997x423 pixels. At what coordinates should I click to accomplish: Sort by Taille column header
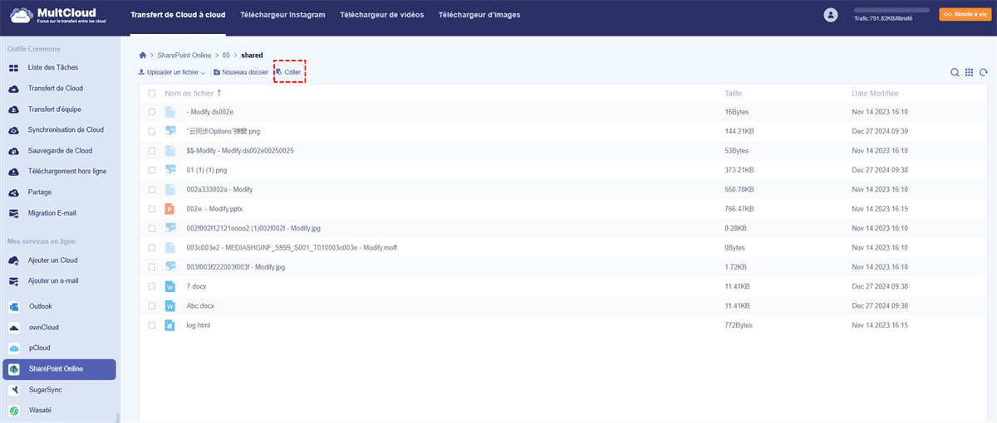(733, 94)
